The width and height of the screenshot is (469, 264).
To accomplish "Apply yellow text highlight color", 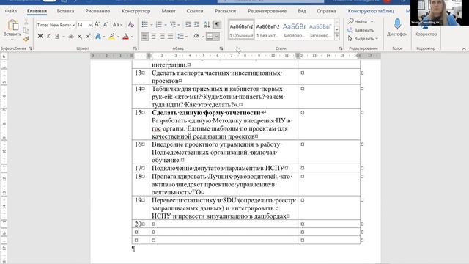I will pos(112,37).
